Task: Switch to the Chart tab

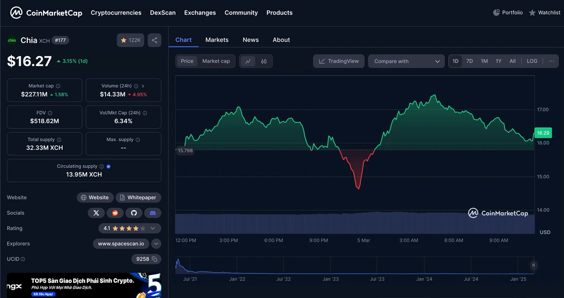Action: pos(183,40)
